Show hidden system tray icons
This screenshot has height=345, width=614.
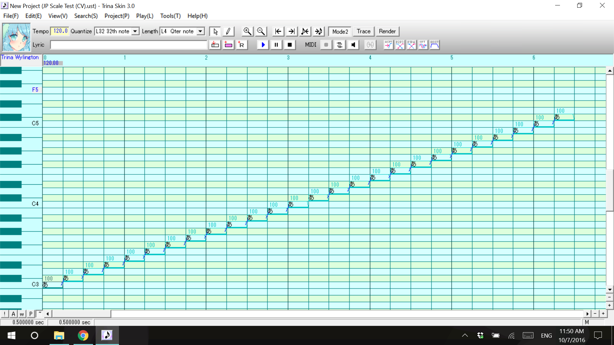click(465, 335)
